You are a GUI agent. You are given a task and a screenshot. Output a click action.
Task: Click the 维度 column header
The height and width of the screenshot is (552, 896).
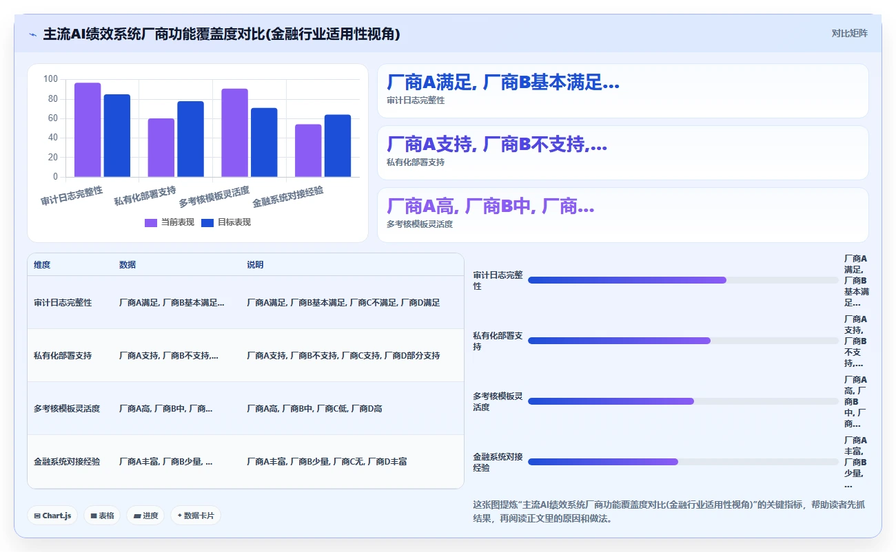coord(42,265)
